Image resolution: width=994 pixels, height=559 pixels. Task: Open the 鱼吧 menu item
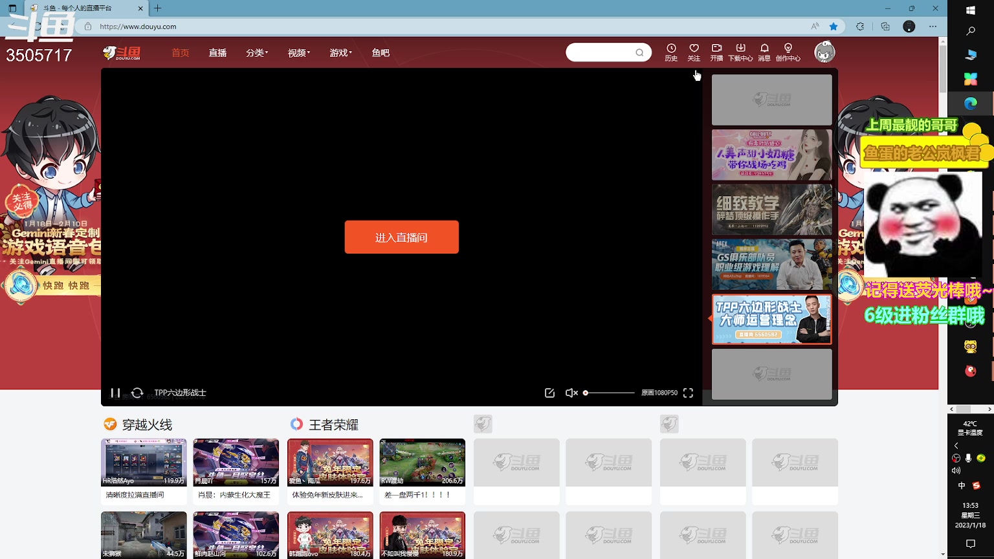tap(381, 52)
